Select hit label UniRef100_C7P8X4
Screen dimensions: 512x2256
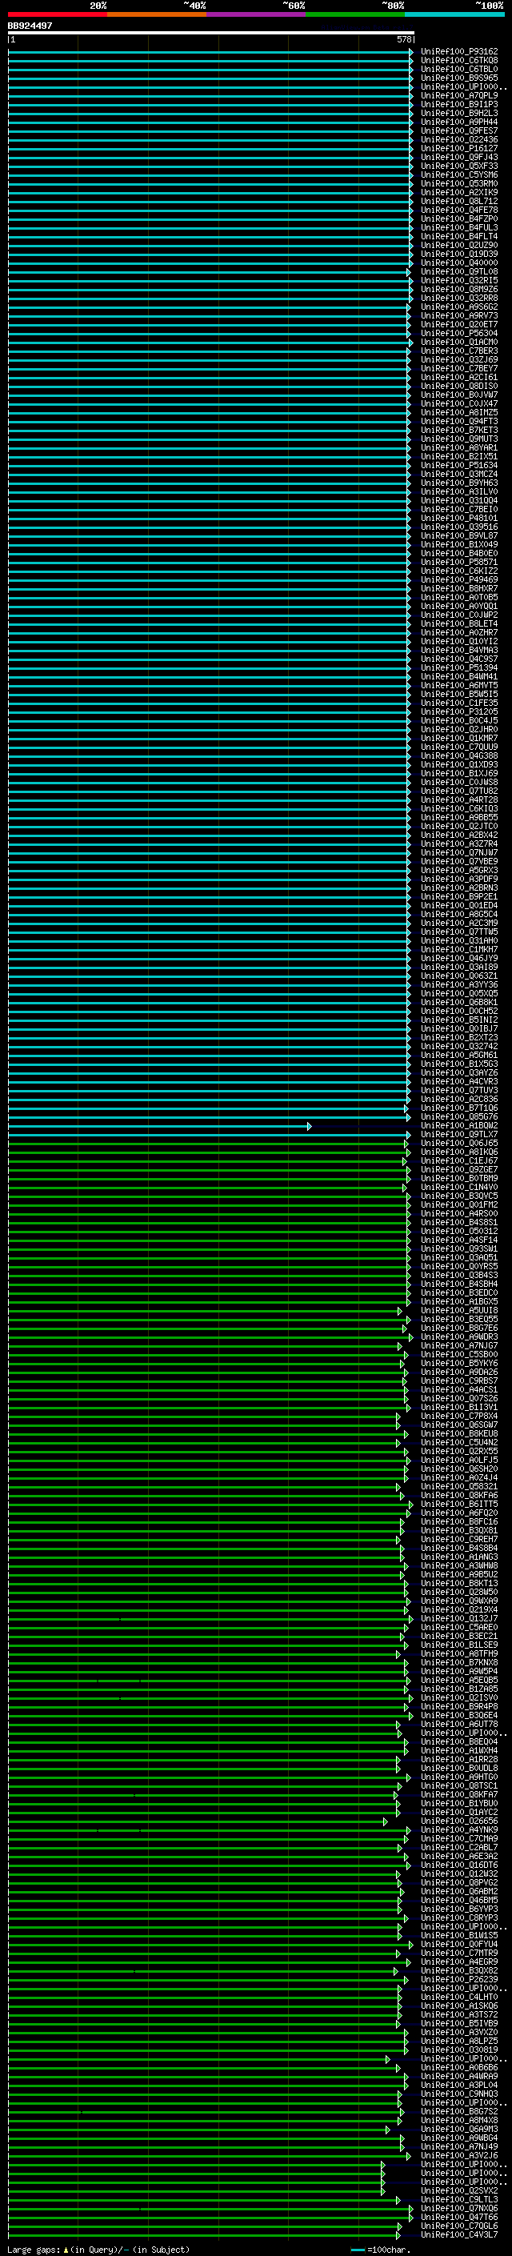coord(459,1417)
